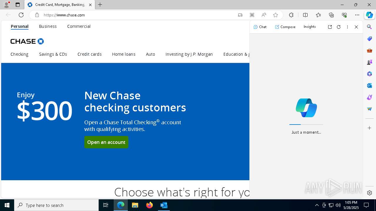Open the Savings & CDs menu

pyautogui.click(x=53, y=54)
